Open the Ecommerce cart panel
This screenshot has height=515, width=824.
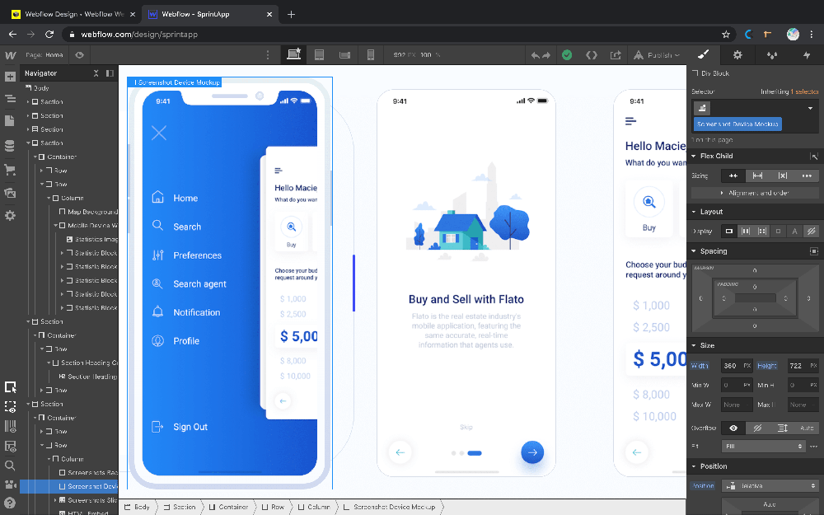click(10, 169)
